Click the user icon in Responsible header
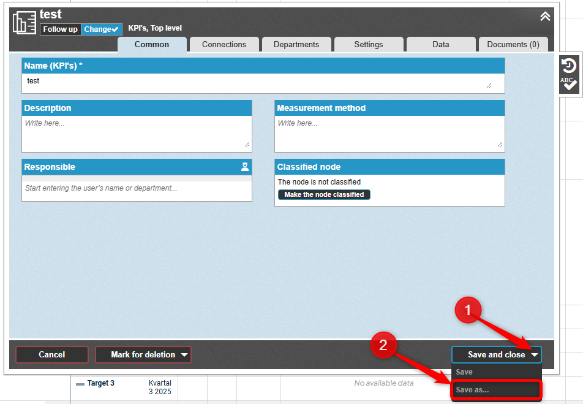Viewport: 583px width, 404px height. (x=245, y=167)
